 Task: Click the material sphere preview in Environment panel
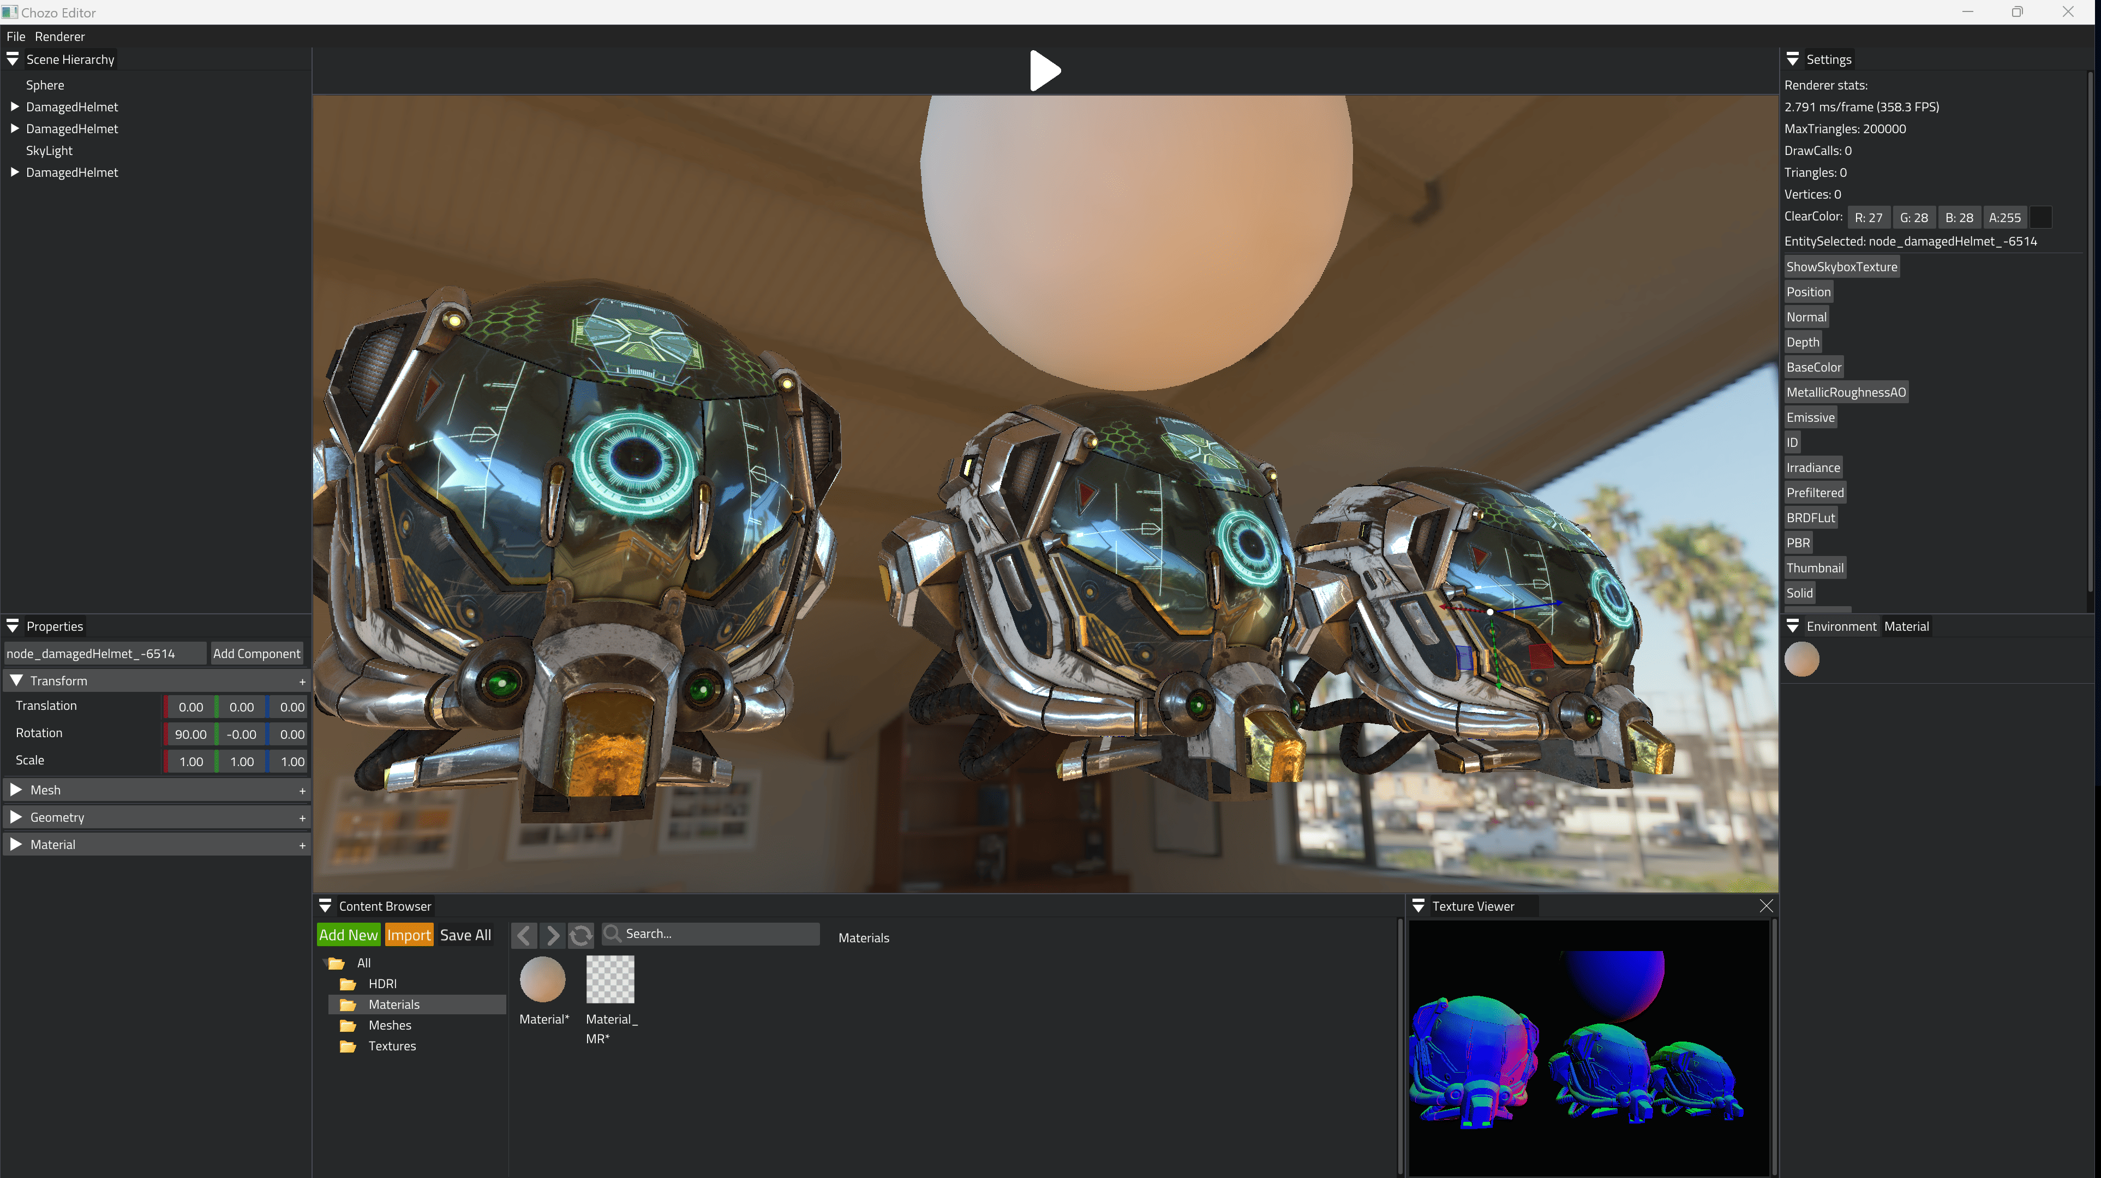1801,659
